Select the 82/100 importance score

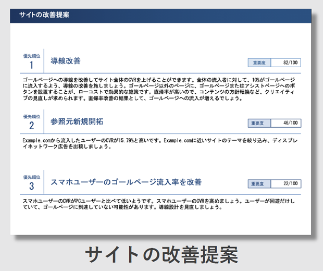(287, 63)
